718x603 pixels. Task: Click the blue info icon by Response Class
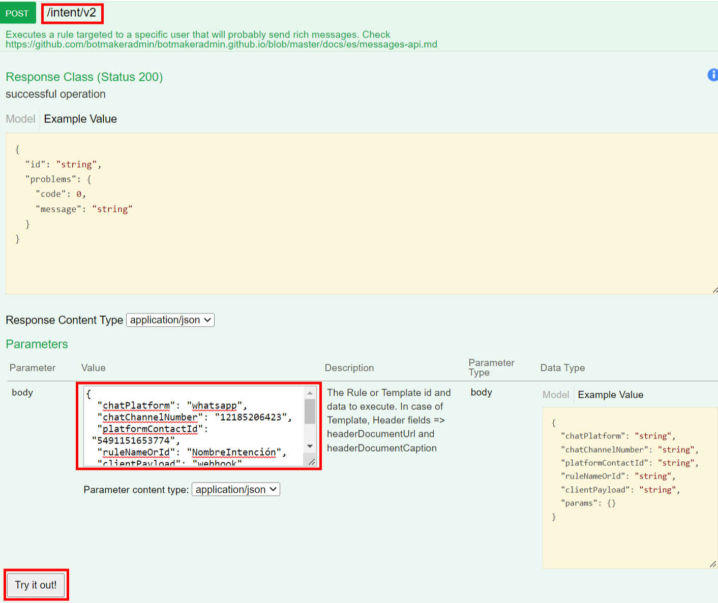click(713, 75)
